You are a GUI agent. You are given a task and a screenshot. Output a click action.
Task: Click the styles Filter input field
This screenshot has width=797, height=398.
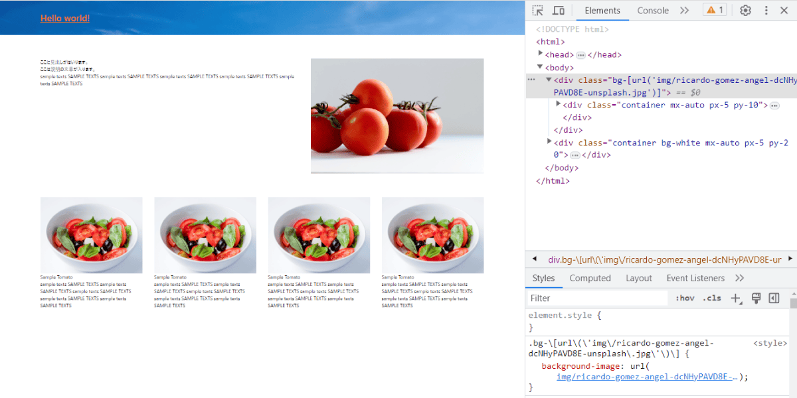[598, 298]
